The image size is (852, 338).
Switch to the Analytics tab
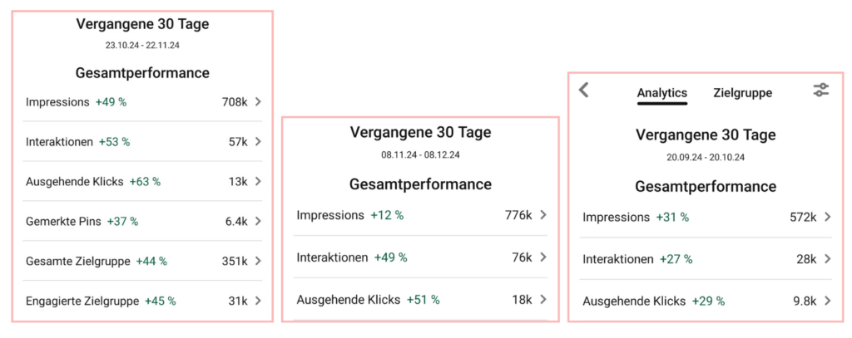click(x=662, y=93)
